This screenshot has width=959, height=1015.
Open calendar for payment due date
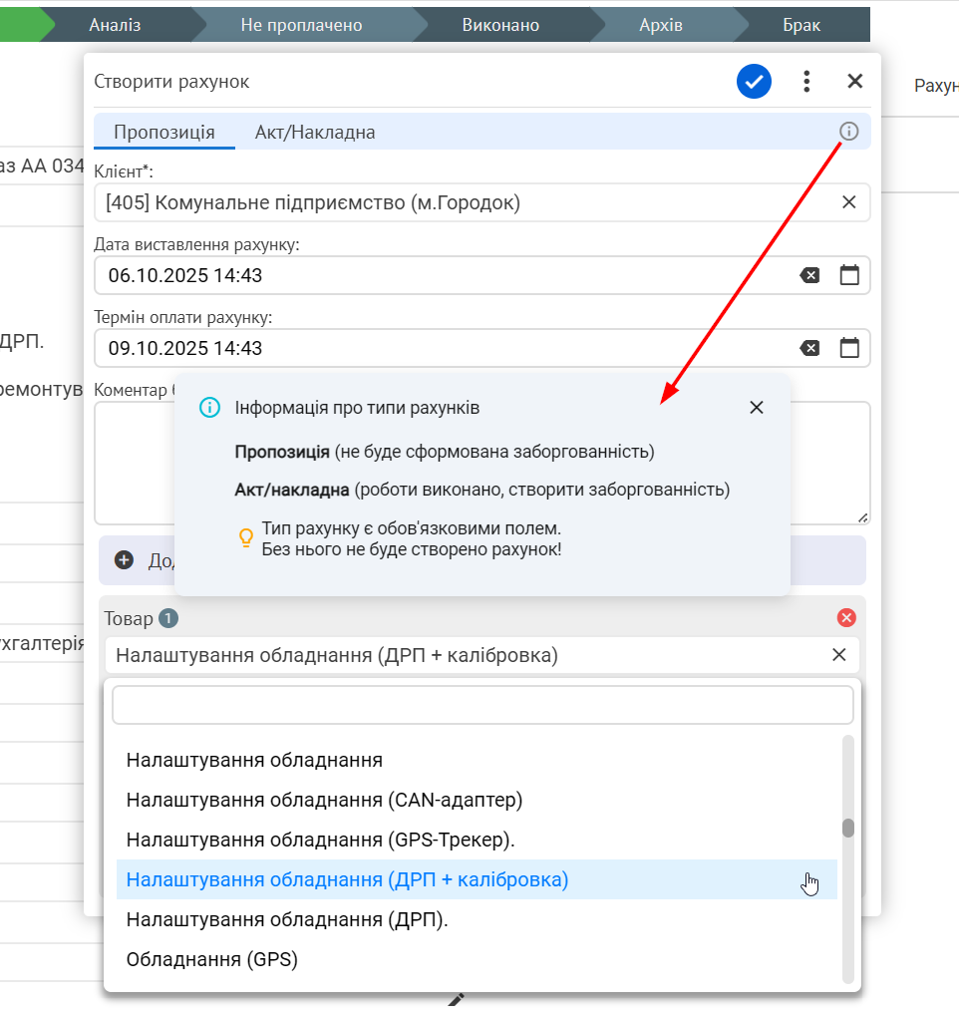[849, 348]
